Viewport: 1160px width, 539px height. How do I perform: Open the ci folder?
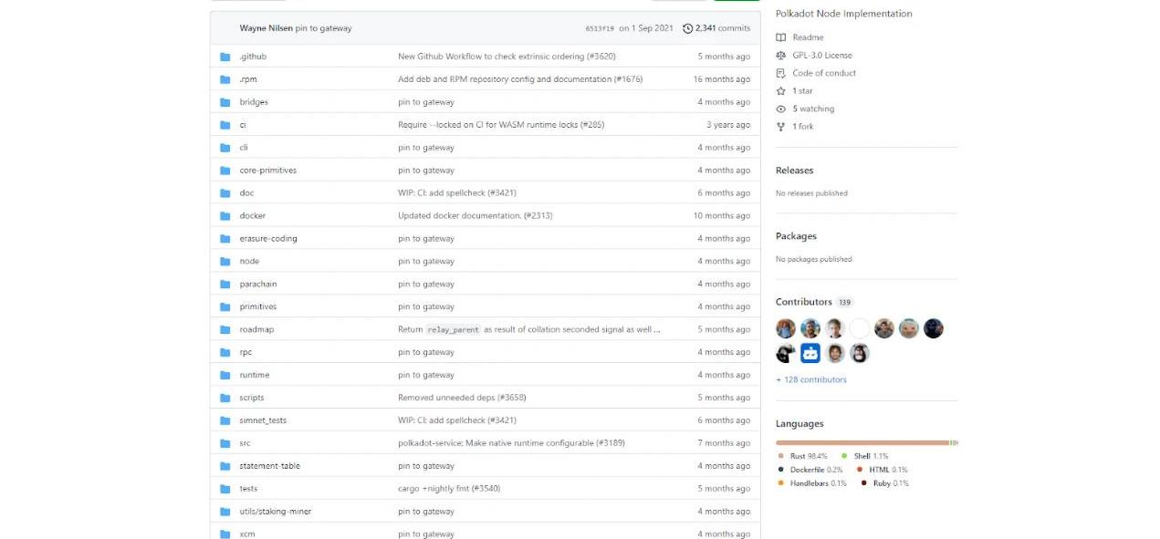(x=243, y=125)
